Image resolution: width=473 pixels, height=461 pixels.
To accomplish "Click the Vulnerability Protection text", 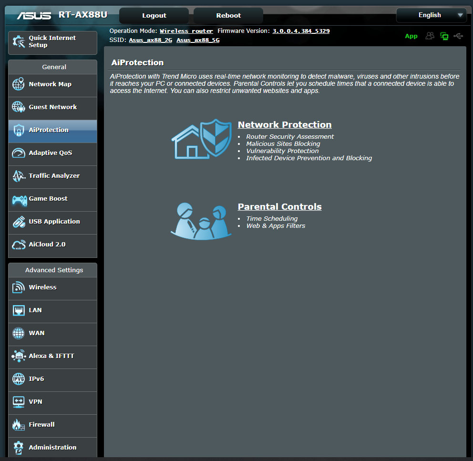I will (282, 151).
